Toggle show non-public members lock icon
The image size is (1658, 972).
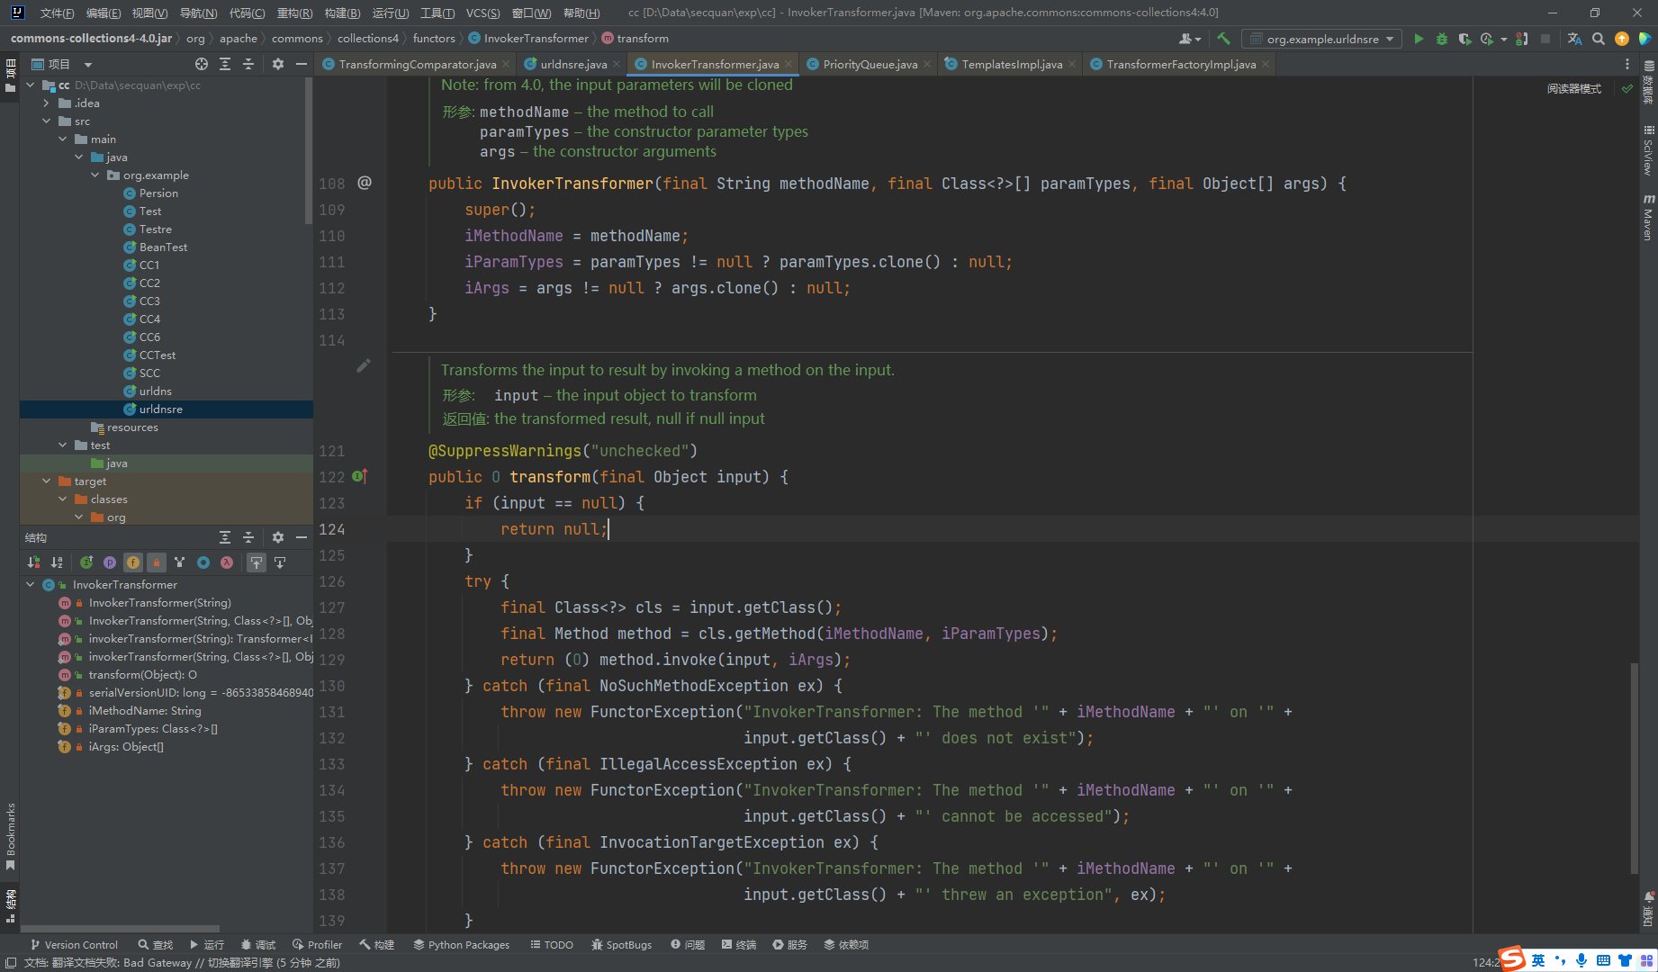pos(157,562)
